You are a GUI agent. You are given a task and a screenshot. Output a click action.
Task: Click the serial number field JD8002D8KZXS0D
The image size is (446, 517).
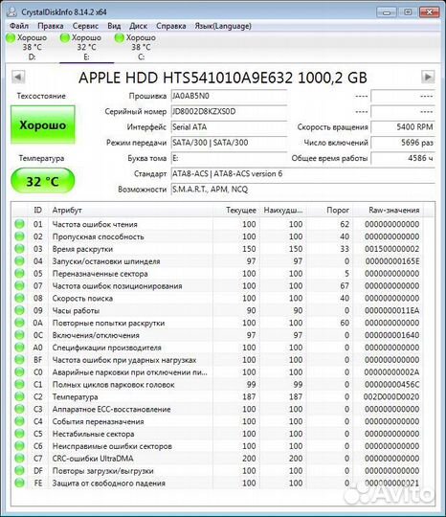coord(229,111)
